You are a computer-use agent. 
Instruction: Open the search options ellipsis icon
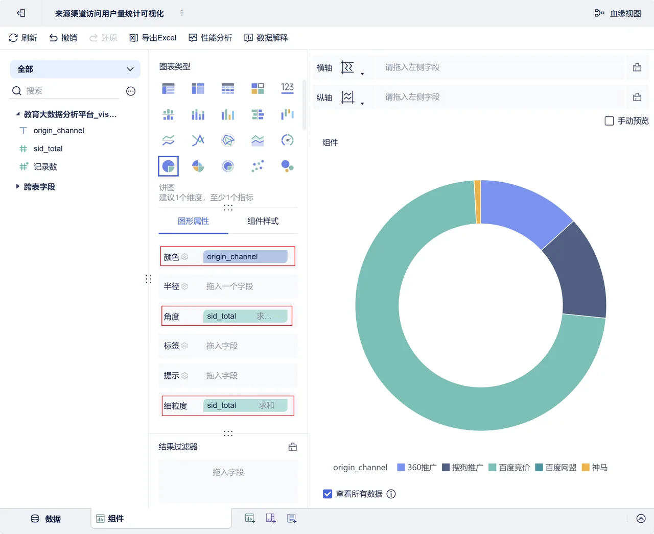(131, 91)
